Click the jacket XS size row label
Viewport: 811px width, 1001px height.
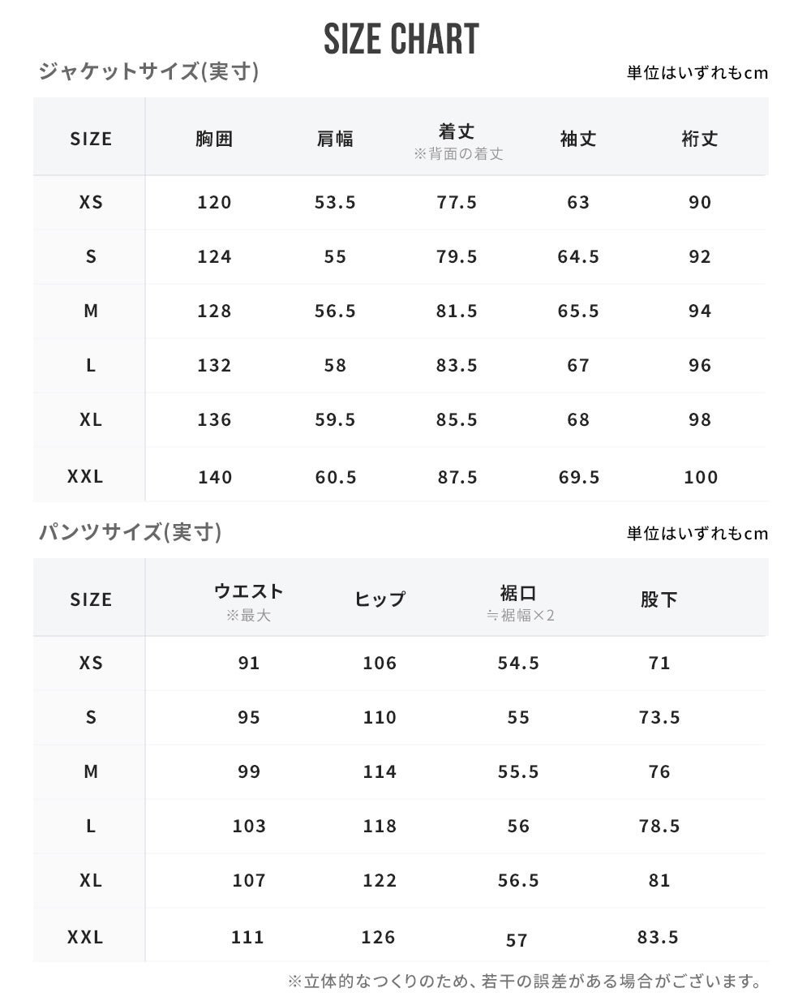(91, 202)
